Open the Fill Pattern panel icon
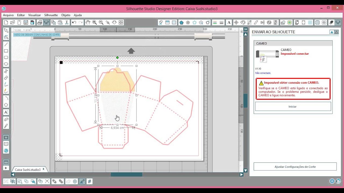 tap(174, 23)
